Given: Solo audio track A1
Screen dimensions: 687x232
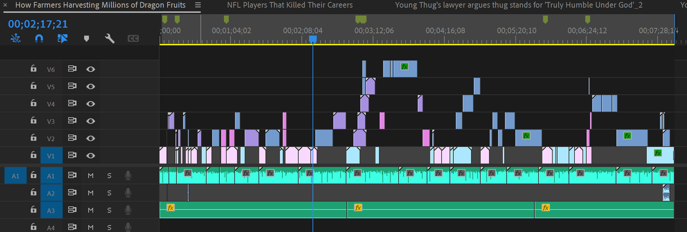Looking at the screenshot, I should (x=109, y=175).
